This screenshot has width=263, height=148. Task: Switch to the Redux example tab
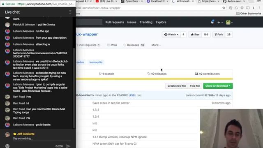234,1
